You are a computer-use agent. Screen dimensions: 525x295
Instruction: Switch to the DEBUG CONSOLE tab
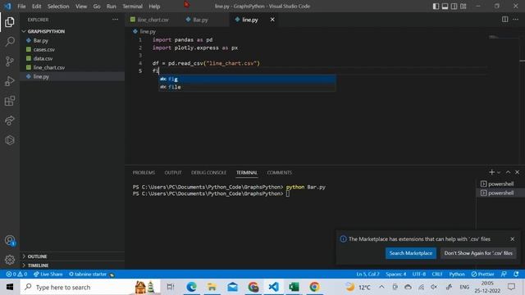tap(209, 173)
